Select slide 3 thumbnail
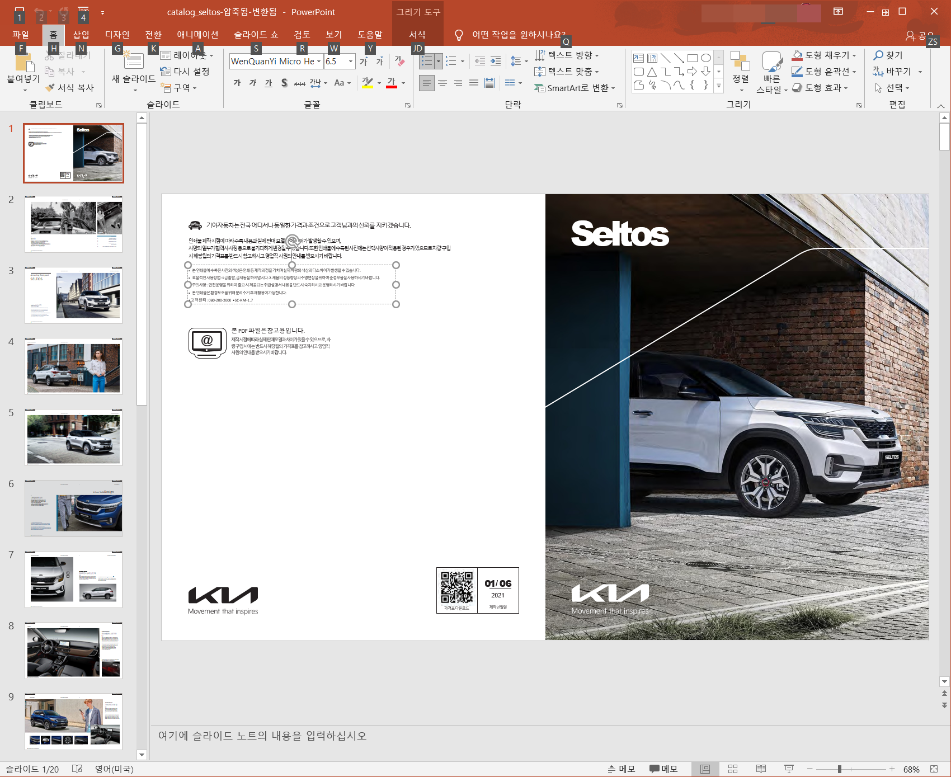951x777 pixels. 73,295
